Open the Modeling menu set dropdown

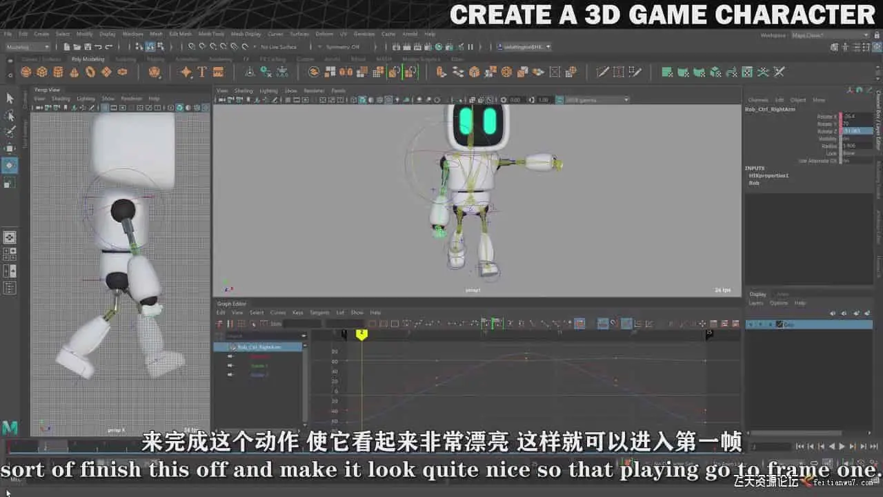28,47
